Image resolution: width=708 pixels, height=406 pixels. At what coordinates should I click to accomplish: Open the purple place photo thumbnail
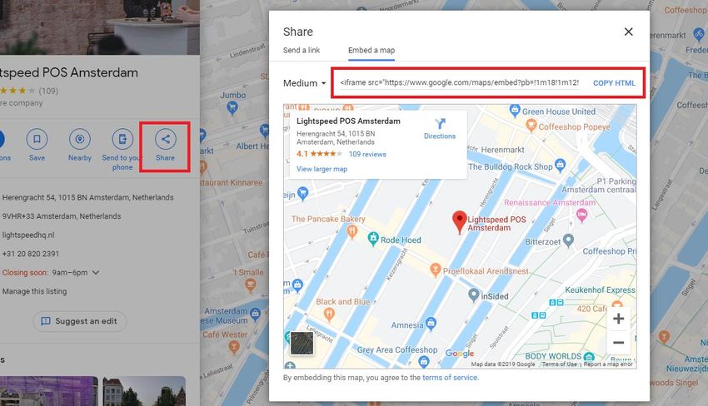(x=49, y=391)
